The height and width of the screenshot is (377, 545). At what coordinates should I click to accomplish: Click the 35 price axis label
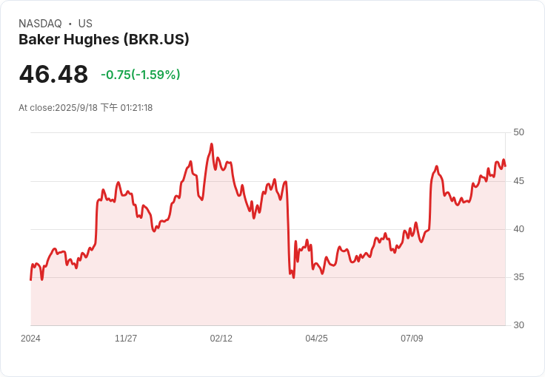518,277
